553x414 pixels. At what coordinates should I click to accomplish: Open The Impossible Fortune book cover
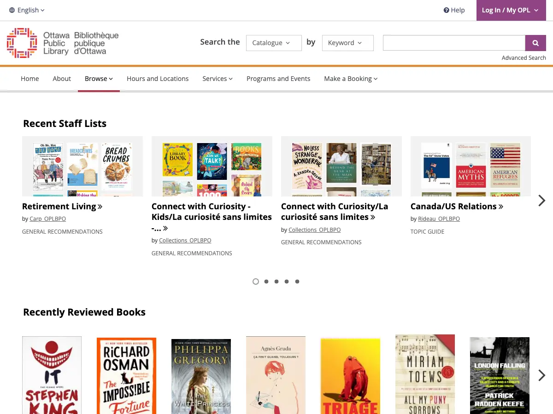(127, 376)
